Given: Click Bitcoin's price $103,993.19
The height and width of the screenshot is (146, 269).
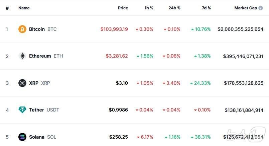Looking at the screenshot, I should [114, 29].
